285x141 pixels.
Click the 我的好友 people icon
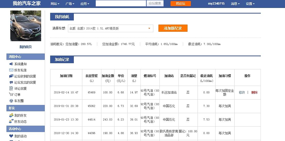11,115
